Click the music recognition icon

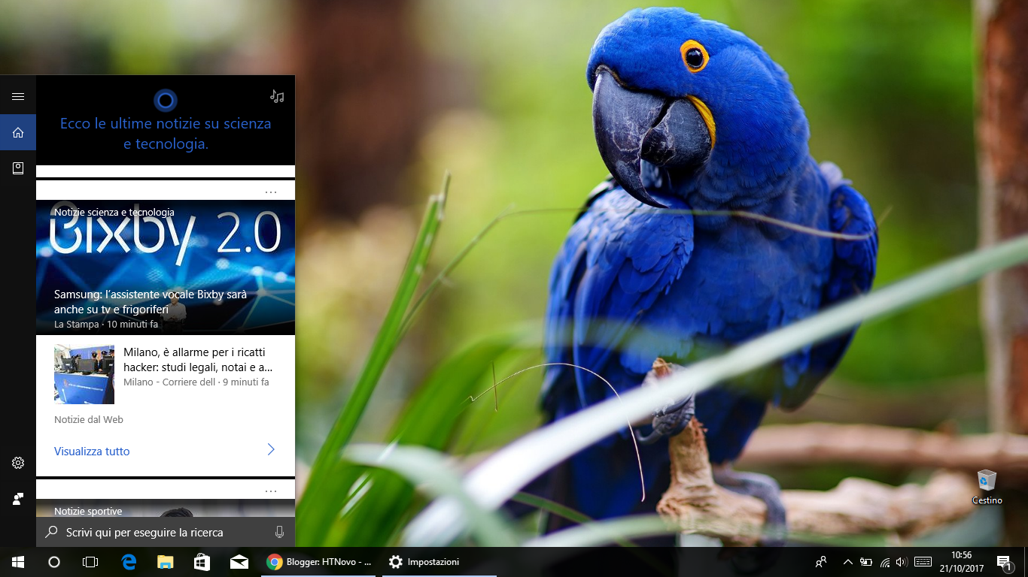coord(277,96)
